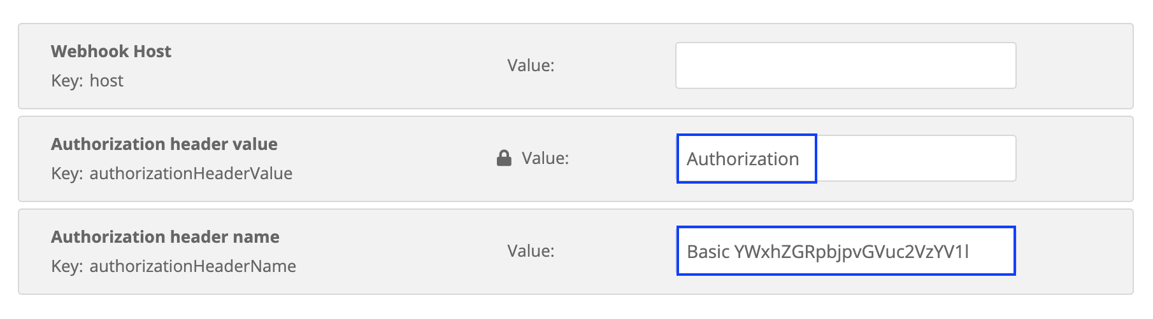Screen dimensions: 1153x319
Task: Focus the empty Webhook Host value field
Action: click(845, 65)
